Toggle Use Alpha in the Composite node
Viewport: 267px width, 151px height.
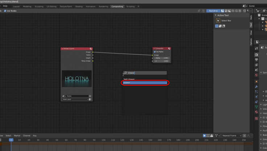155,52
